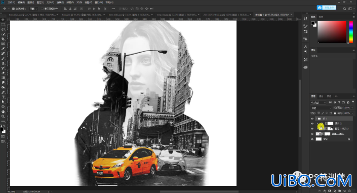The height and width of the screenshot is (193, 357).
Task: Select the Lasso tool
Action: [x=3, y=29]
